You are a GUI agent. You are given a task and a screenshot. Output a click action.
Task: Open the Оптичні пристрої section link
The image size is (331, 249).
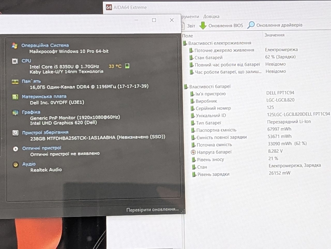(x=42, y=148)
